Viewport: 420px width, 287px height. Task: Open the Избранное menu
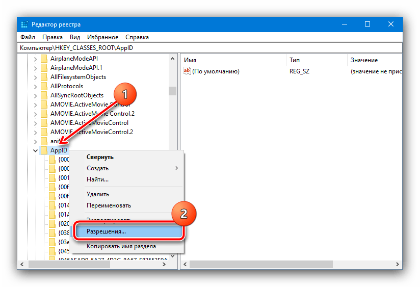tap(103, 37)
